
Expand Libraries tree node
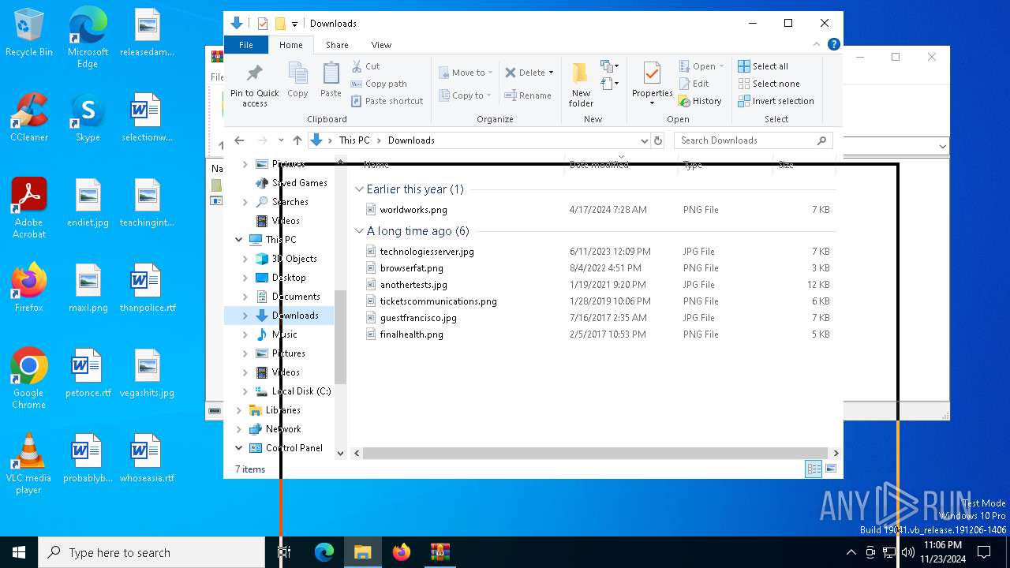pos(239,410)
